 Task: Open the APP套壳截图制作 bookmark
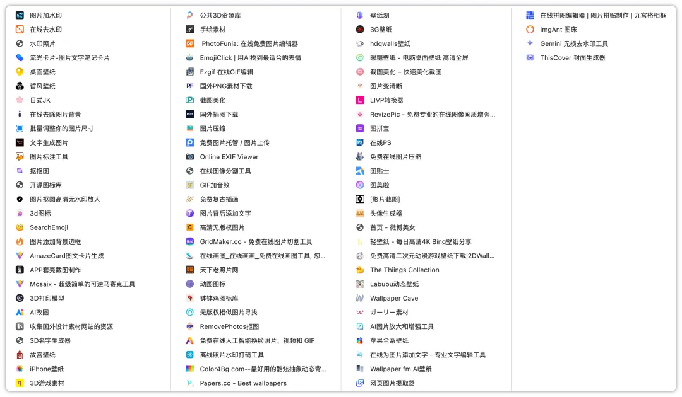coord(55,270)
